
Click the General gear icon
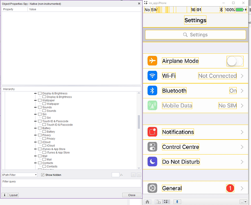(x=153, y=188)
